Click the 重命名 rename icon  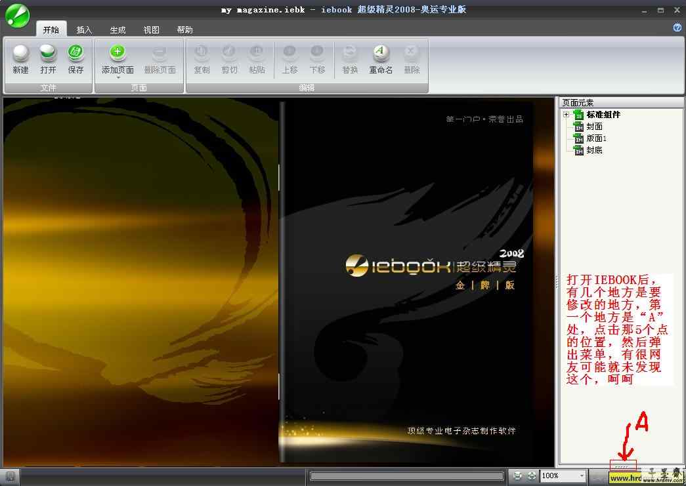[x=381, y=52]
